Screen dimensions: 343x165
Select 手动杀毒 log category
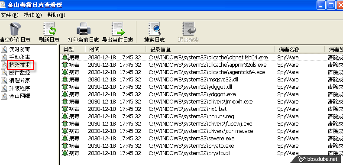click(19, 57)
